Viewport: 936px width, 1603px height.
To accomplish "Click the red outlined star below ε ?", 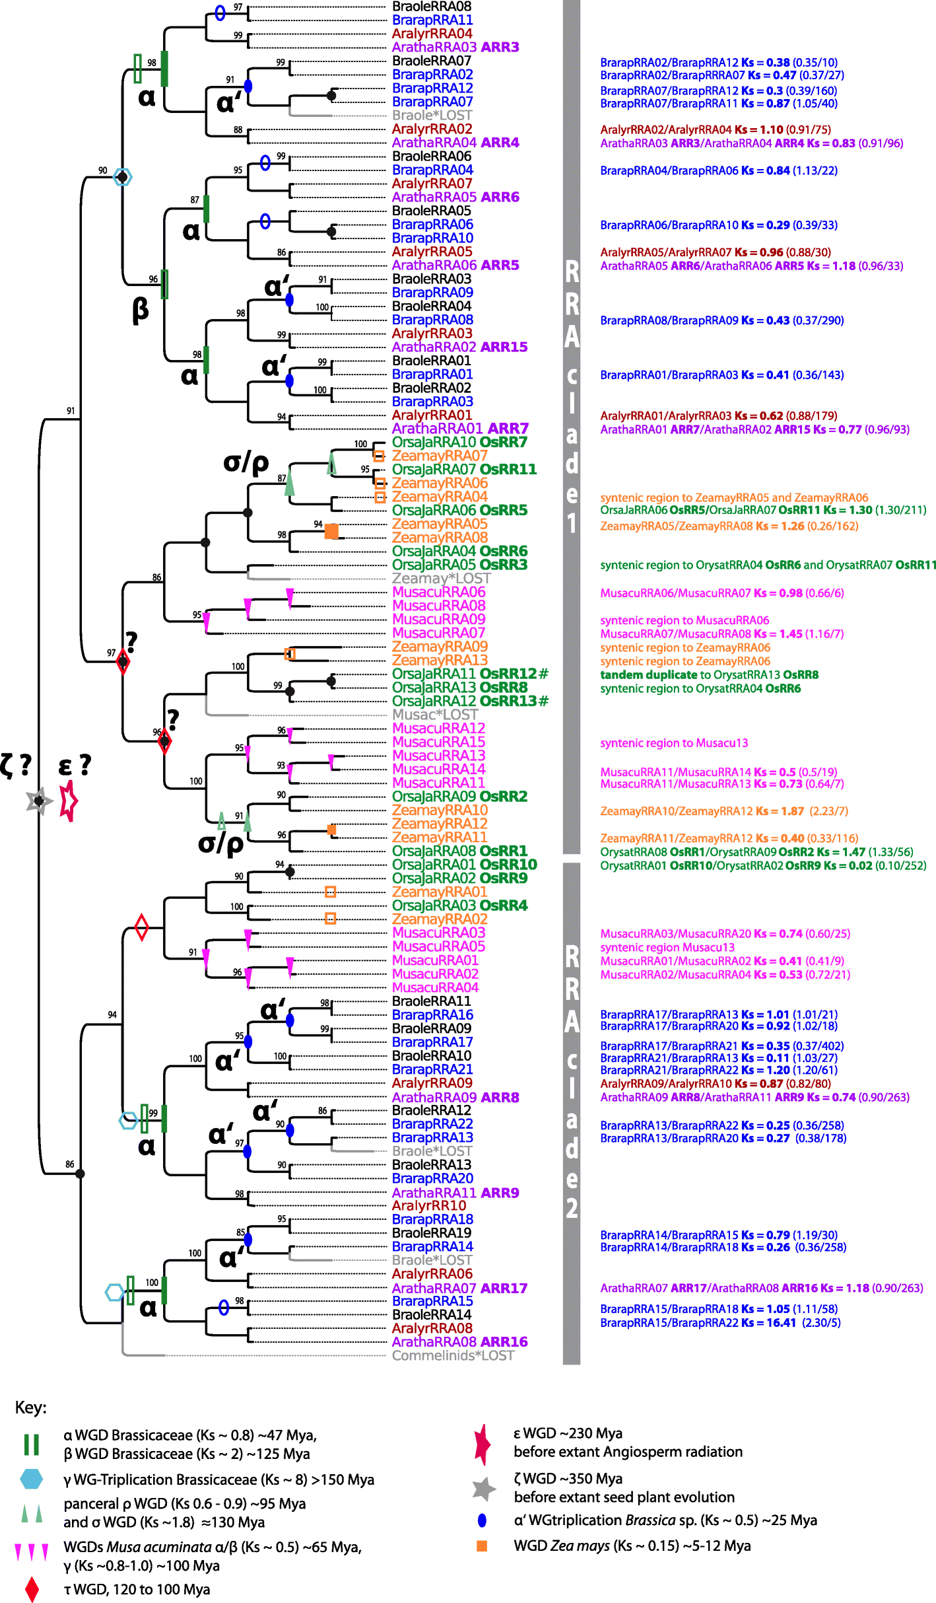I will click(68, 801).
